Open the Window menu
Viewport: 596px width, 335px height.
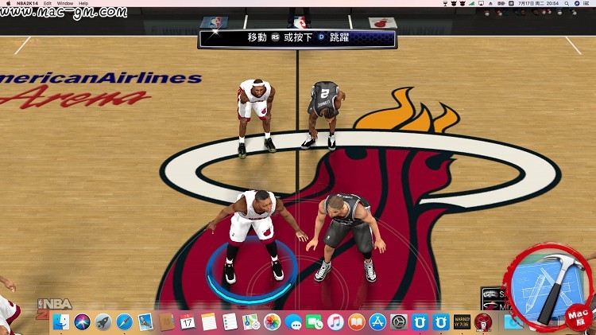coord(65,3)
